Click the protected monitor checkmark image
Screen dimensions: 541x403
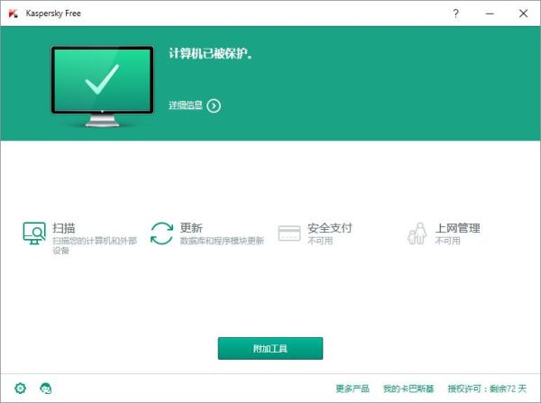(x=102, y=87)
